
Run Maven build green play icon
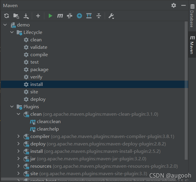tap(50, 16)
